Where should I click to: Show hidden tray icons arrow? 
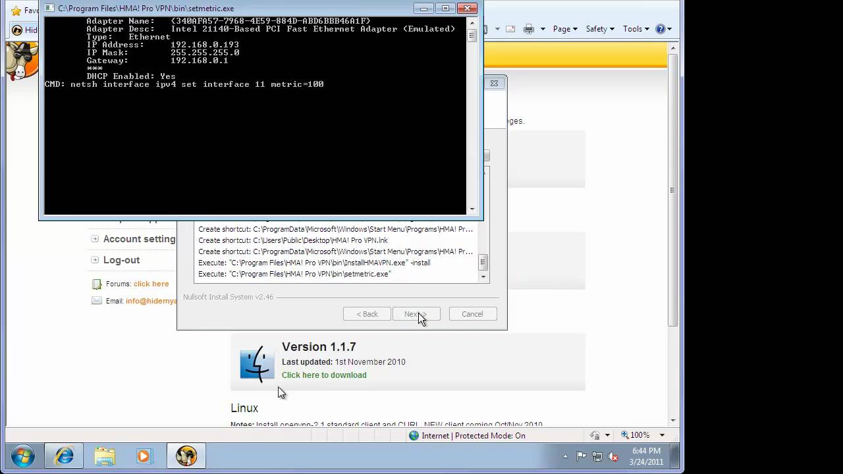pyautogui.click(x=566, y=456)
